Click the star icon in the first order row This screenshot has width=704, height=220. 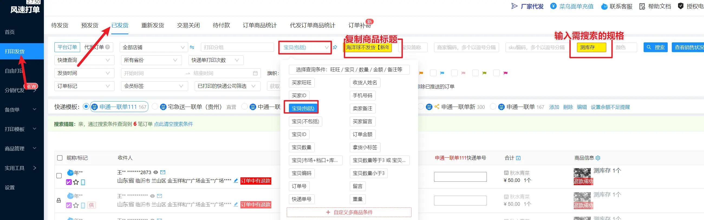76,182
